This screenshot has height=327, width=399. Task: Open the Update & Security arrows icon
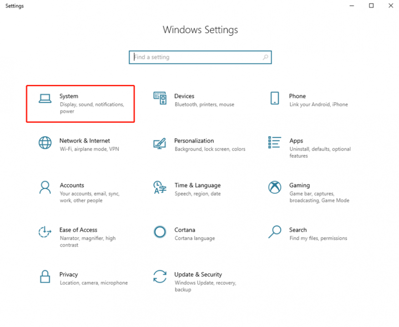(160, 277)
